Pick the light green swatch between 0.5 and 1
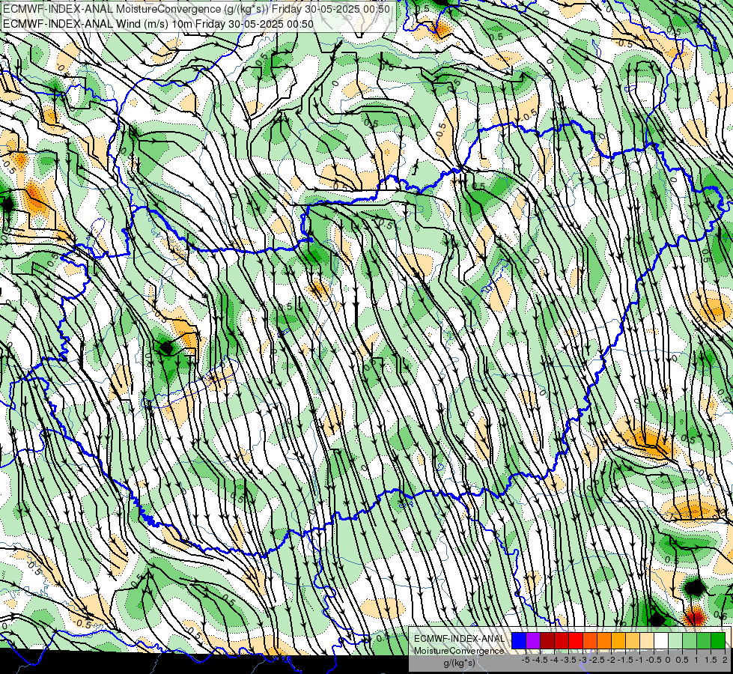Image resolution: width=733 pixels, height=674 pixels. 690,640
